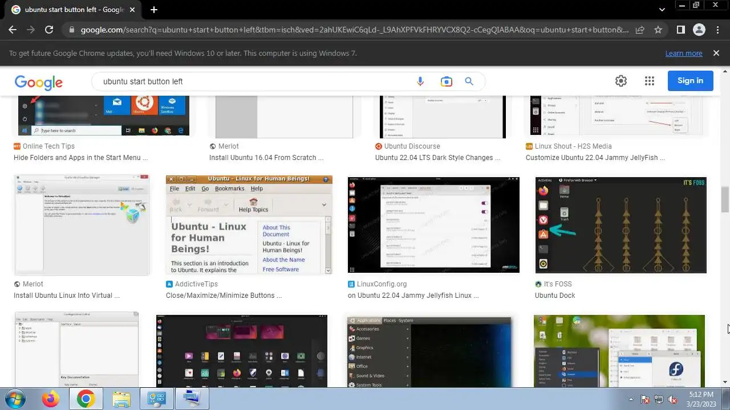This screenshot has height=410, width=730.
Task: Open the Ubuntu Discourse settings thumbnail
Action: coord(443,117)
